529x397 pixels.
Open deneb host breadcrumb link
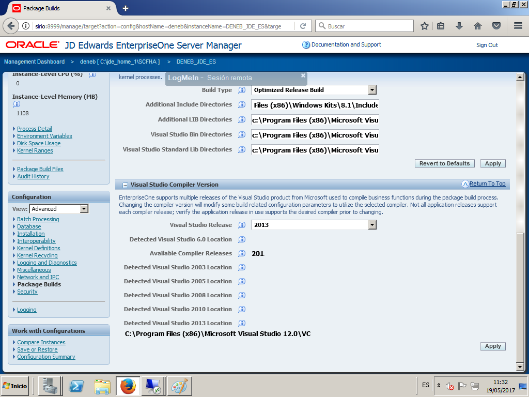click(120, 62)
